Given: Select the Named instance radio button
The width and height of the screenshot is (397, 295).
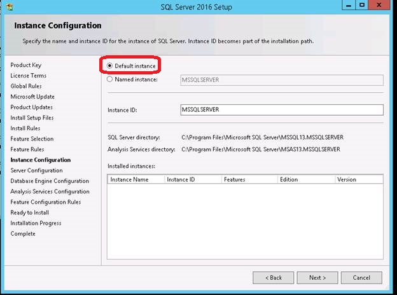Looking at the screenshot, I should (109, 79).
